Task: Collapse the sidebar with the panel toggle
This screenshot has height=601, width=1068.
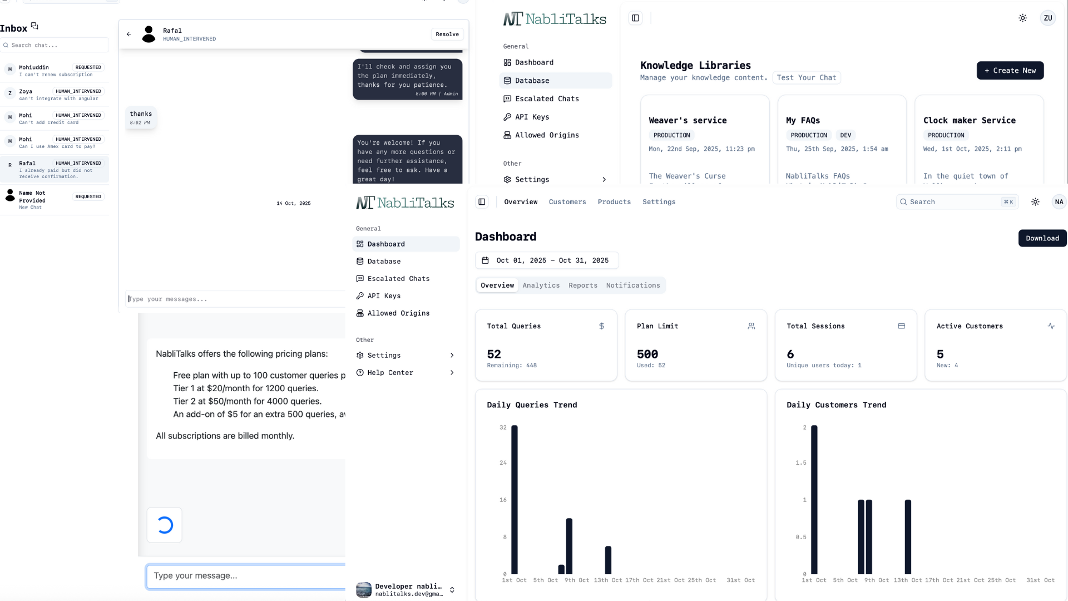Action: pyautogui.click(x=635, y=17)
